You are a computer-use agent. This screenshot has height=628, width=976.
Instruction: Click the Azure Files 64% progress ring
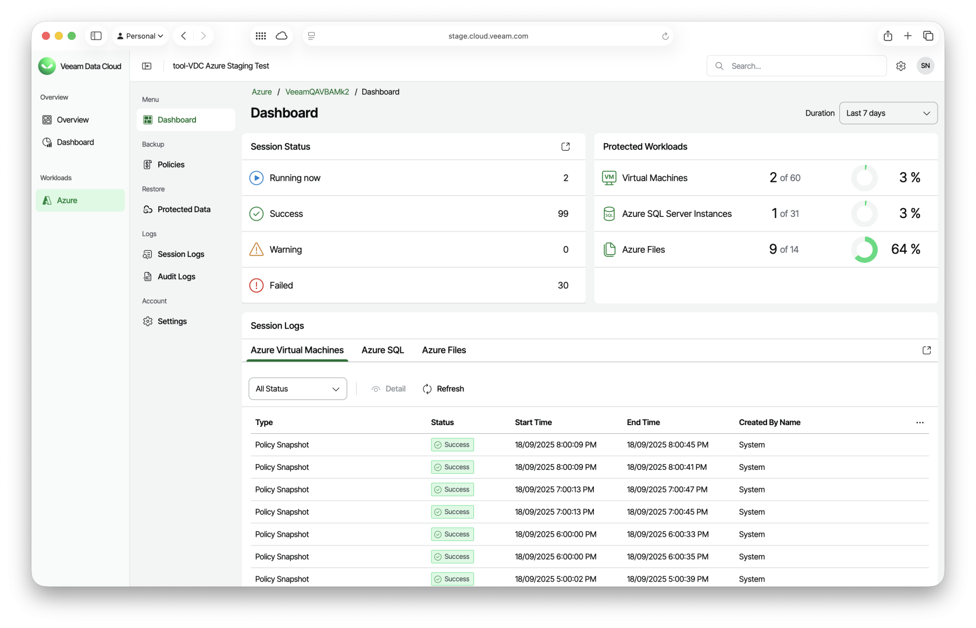tap(864, 249)
